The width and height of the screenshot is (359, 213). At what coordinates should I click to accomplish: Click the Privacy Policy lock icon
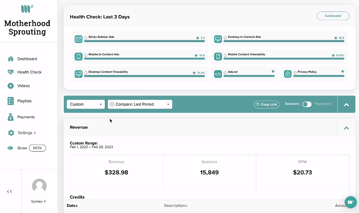pyautogui.click(x=288, y=74)
